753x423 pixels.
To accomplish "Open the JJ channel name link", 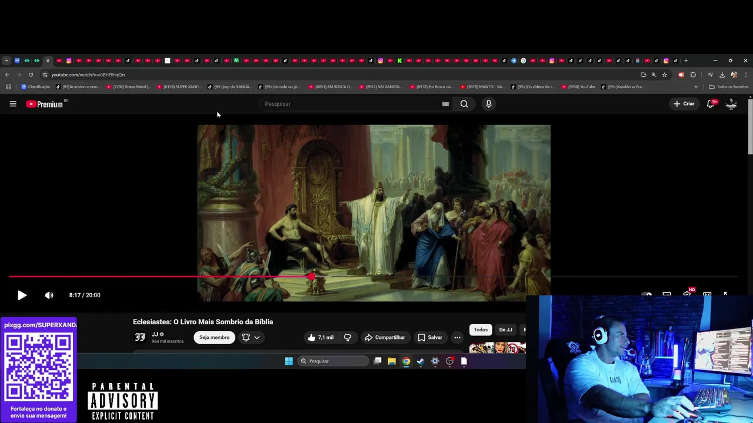I will [x=155, y=334].
